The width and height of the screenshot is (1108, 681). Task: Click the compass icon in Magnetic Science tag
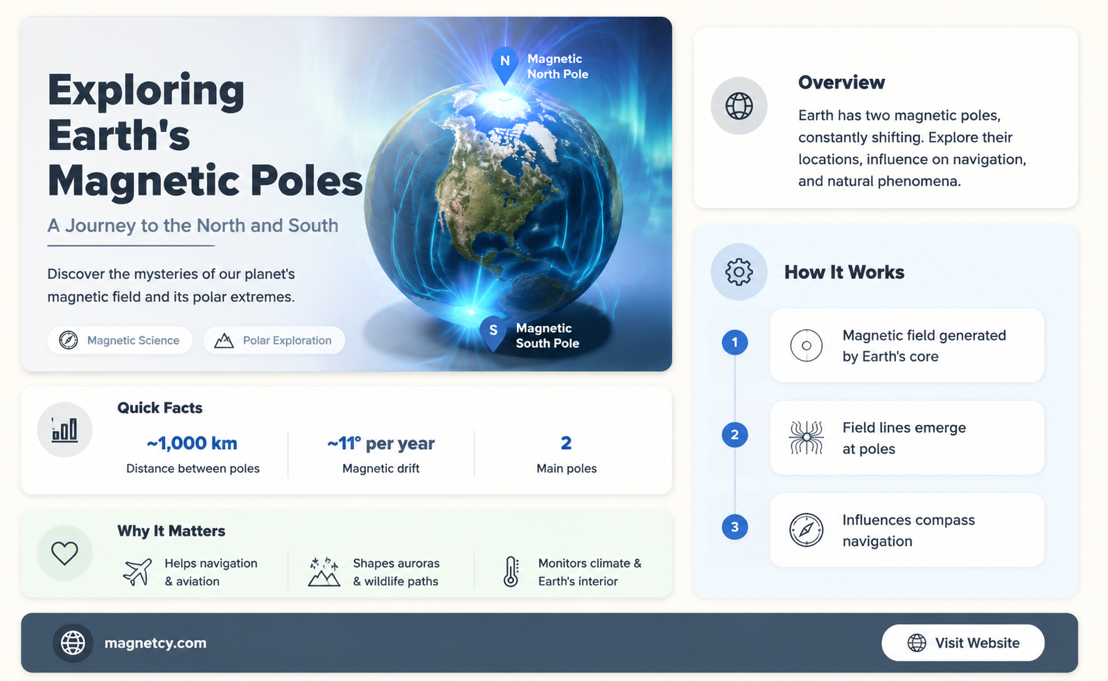point(68,340)
